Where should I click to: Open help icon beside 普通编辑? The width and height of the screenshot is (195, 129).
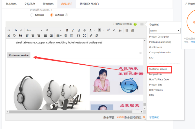[x=67, y=15]
